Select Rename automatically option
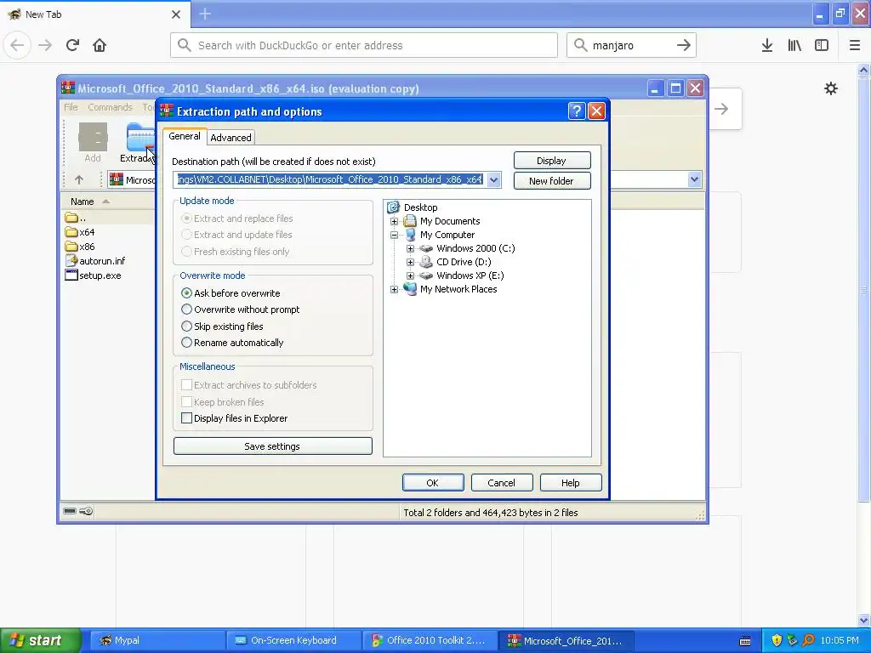Viewport: 871px width, 653px height. 232,343
